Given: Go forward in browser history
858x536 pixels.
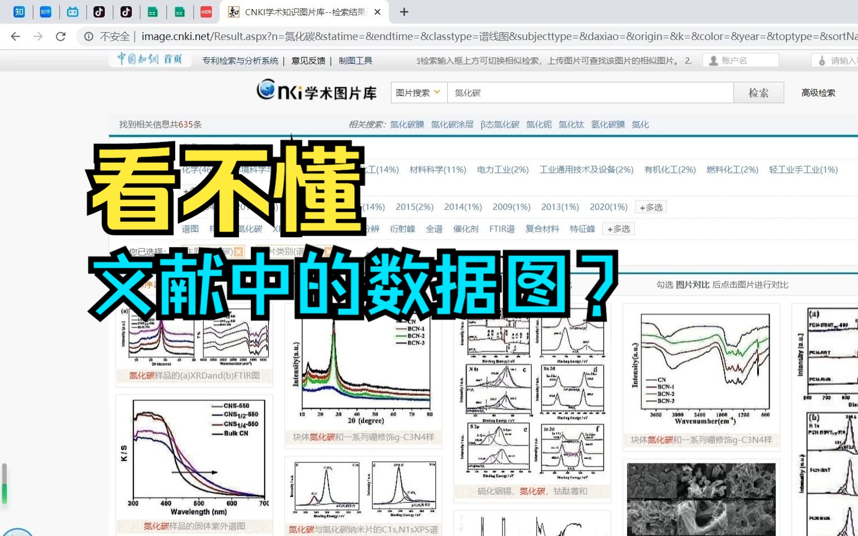Looking at the screenshot, I should pyautogui.click(x=38, y=37).
